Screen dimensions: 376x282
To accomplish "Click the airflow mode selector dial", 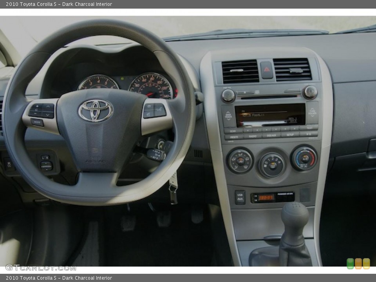I will pos(240,161).
